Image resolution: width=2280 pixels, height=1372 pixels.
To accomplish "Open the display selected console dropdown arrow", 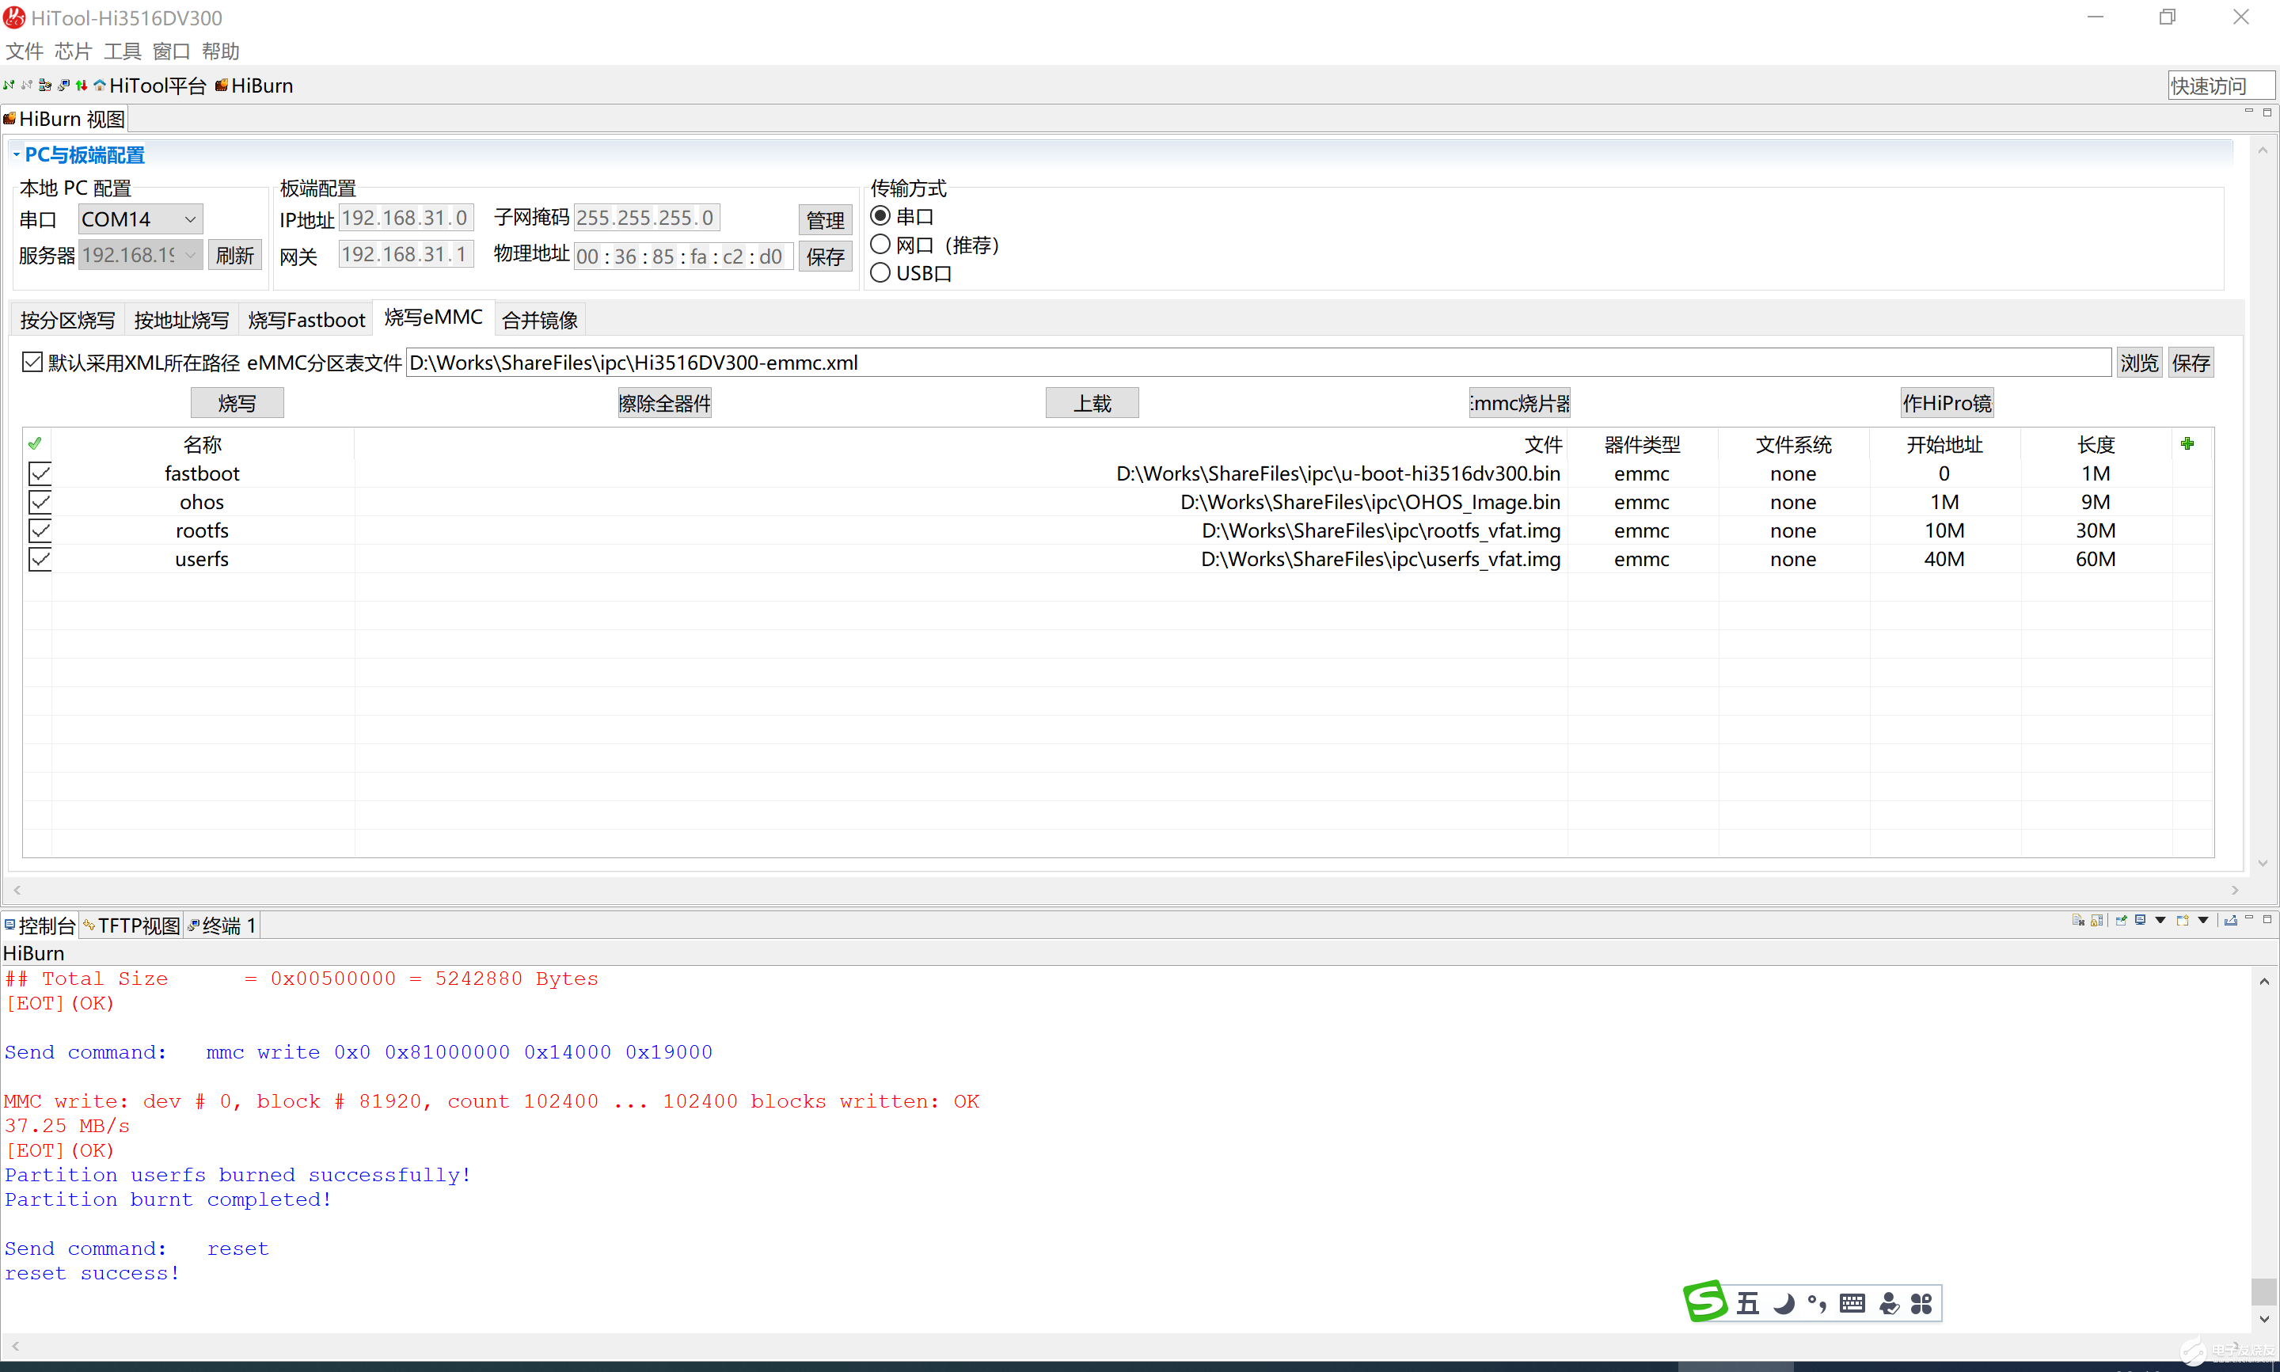I will pos(2160,920).
